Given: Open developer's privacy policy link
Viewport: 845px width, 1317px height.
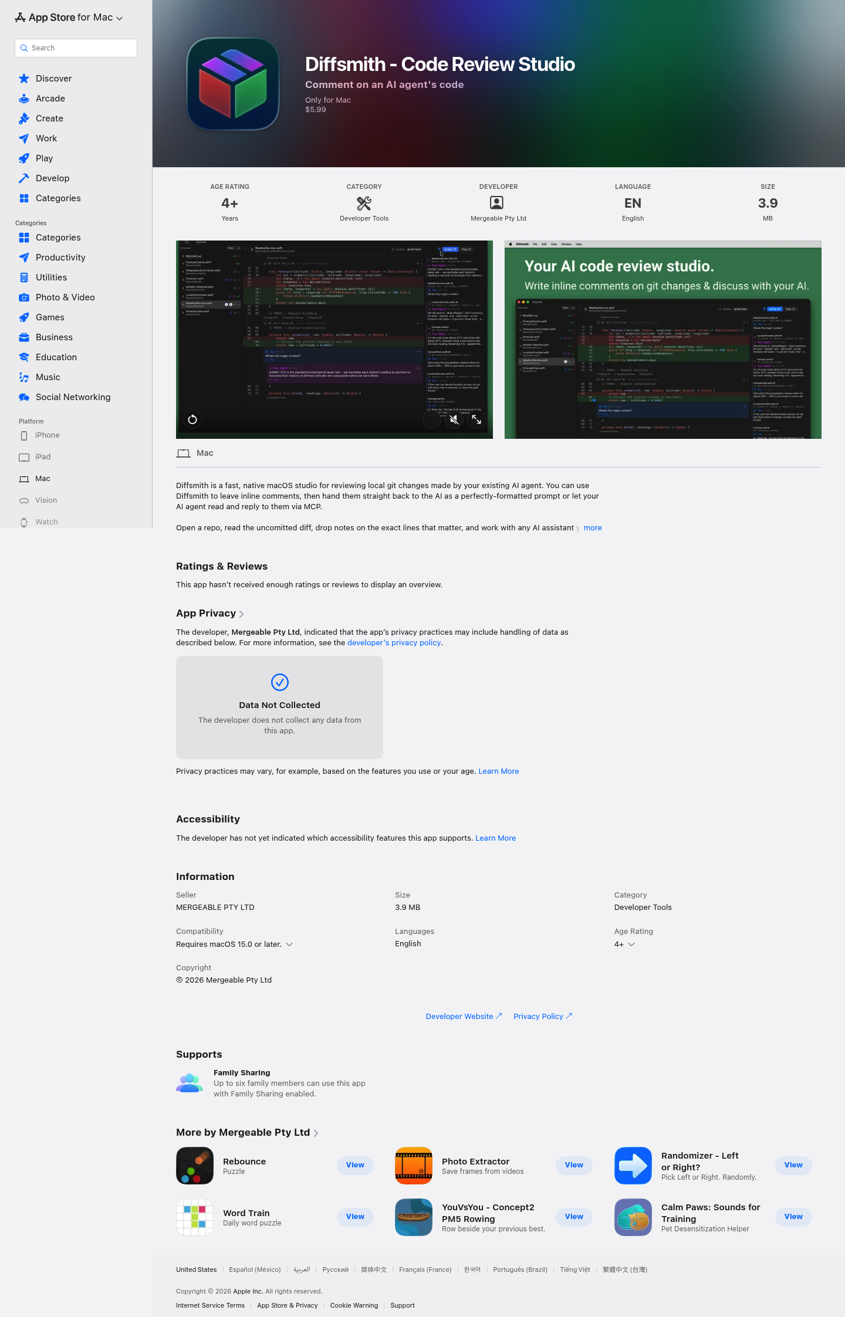Looking at the screenshot, I should point(394,643).
